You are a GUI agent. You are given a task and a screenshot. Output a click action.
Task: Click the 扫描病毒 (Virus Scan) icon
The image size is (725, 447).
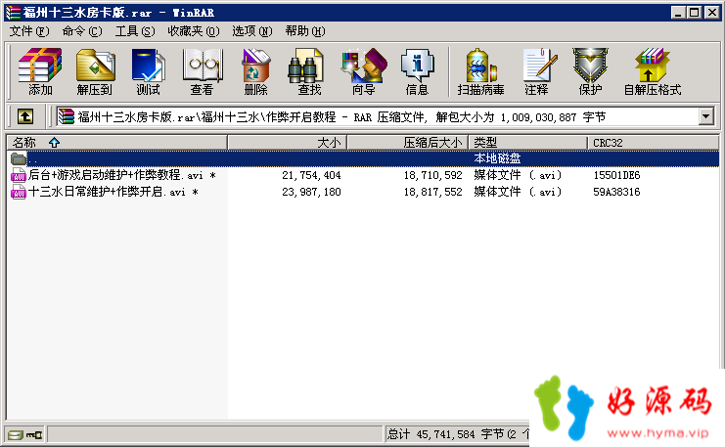tap(480, 71)
